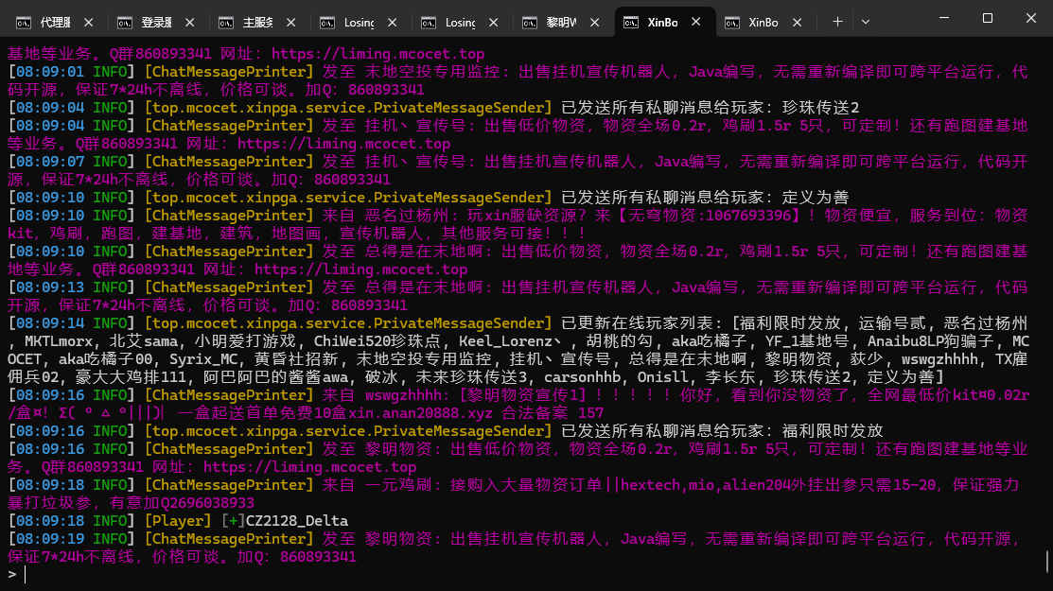Viewport: 1053px width, 591px height.
Task: Close the first Losing tab
Action: point(393,21)
